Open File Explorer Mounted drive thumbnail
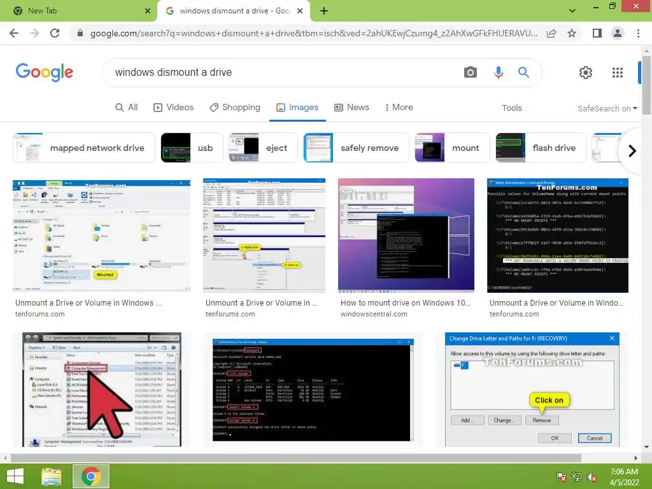 101,236
